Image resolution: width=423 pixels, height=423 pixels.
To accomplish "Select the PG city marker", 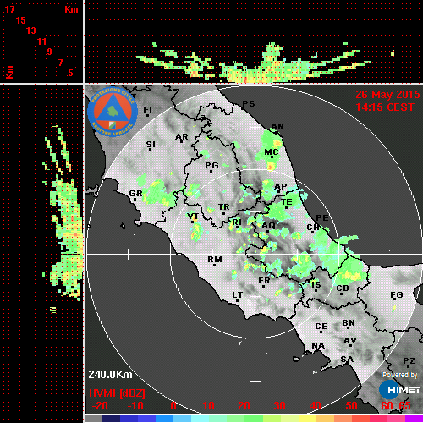I will point(211,171).
